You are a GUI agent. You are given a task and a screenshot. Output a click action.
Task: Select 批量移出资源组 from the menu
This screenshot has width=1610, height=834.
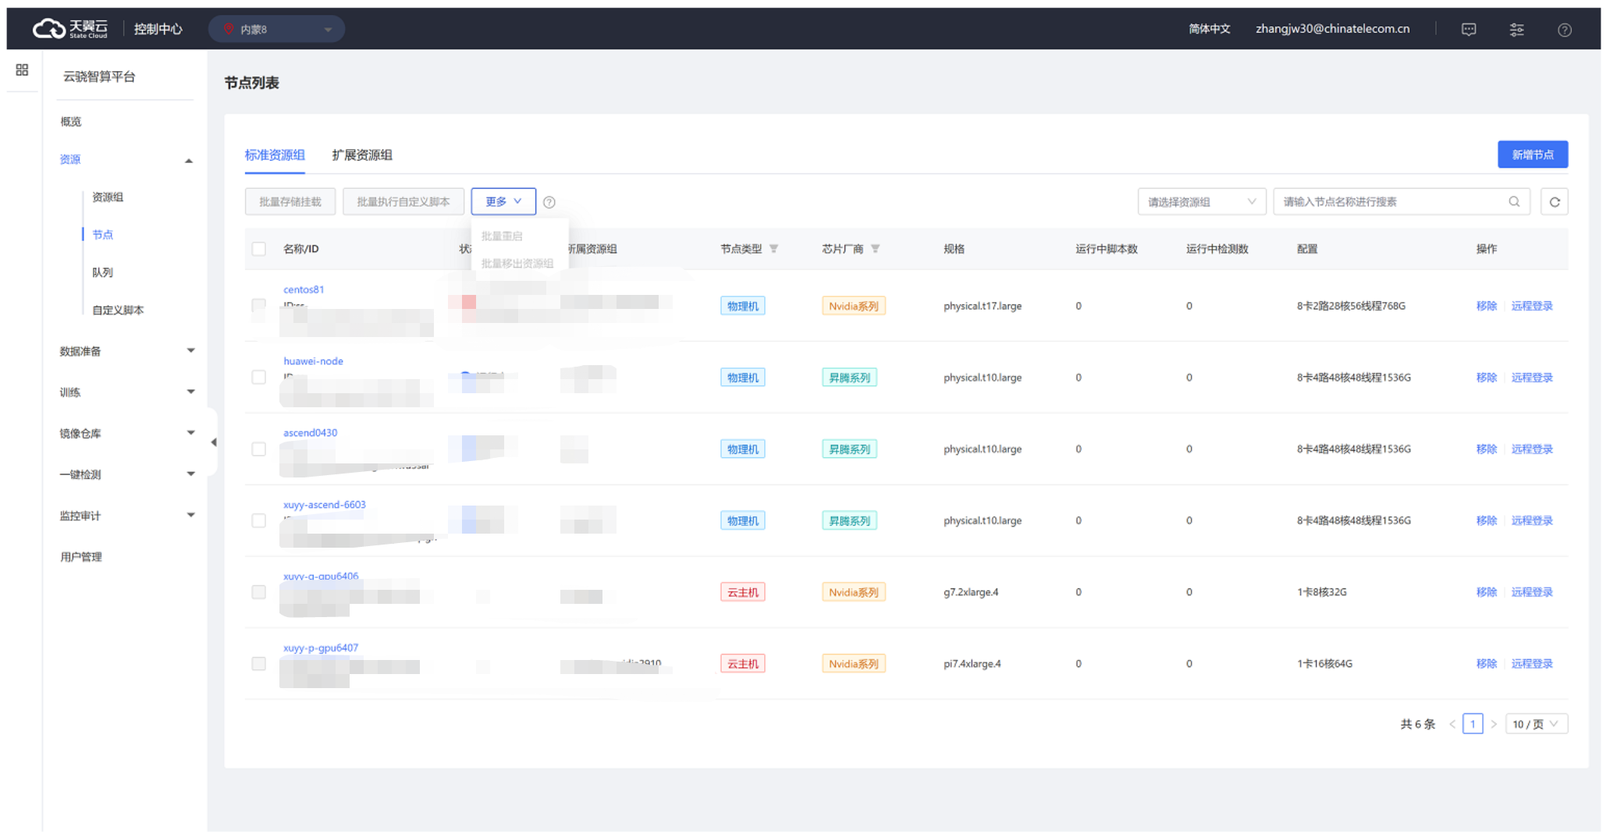click(517, 263)
